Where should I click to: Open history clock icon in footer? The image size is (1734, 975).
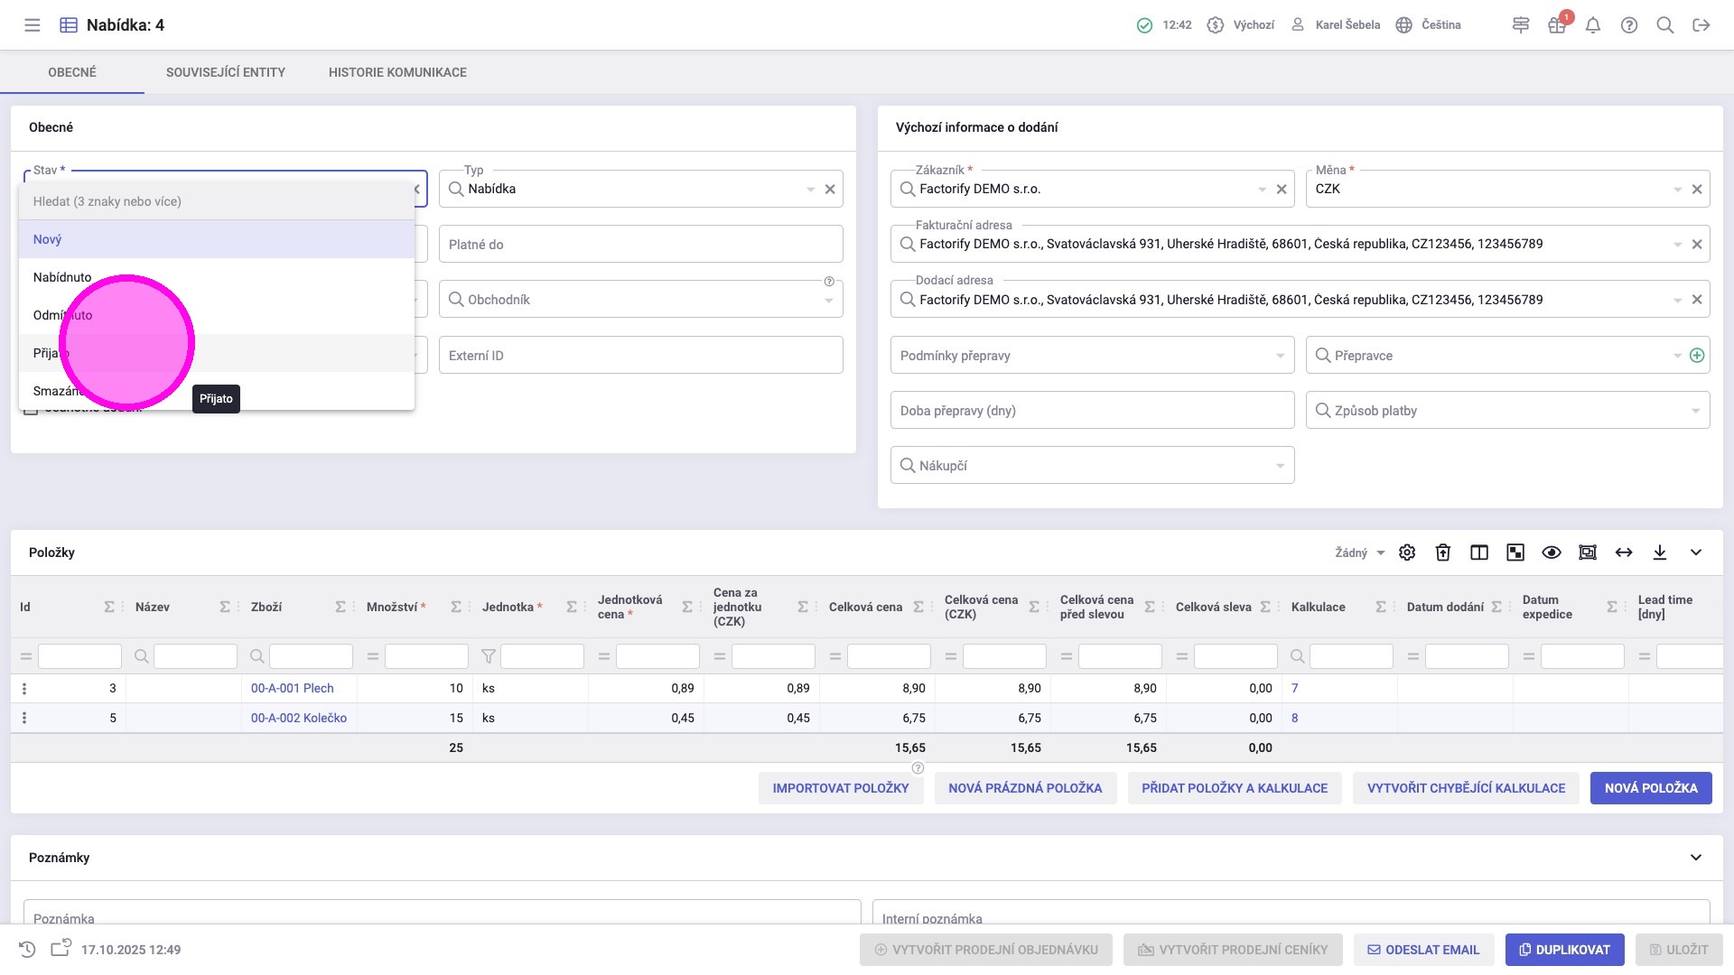[27, 950]
